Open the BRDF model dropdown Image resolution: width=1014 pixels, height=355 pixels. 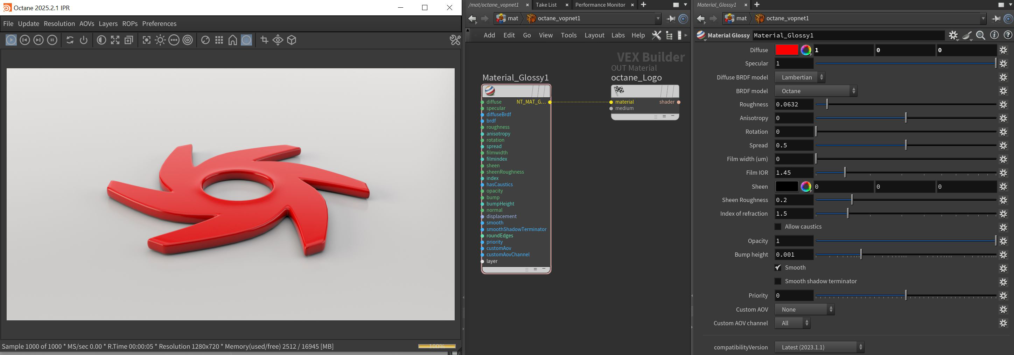(816, 91)
